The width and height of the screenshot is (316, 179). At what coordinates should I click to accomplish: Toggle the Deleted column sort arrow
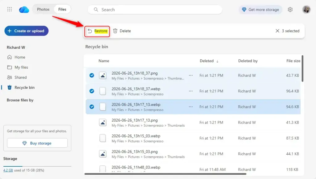[x=217, y=61]
